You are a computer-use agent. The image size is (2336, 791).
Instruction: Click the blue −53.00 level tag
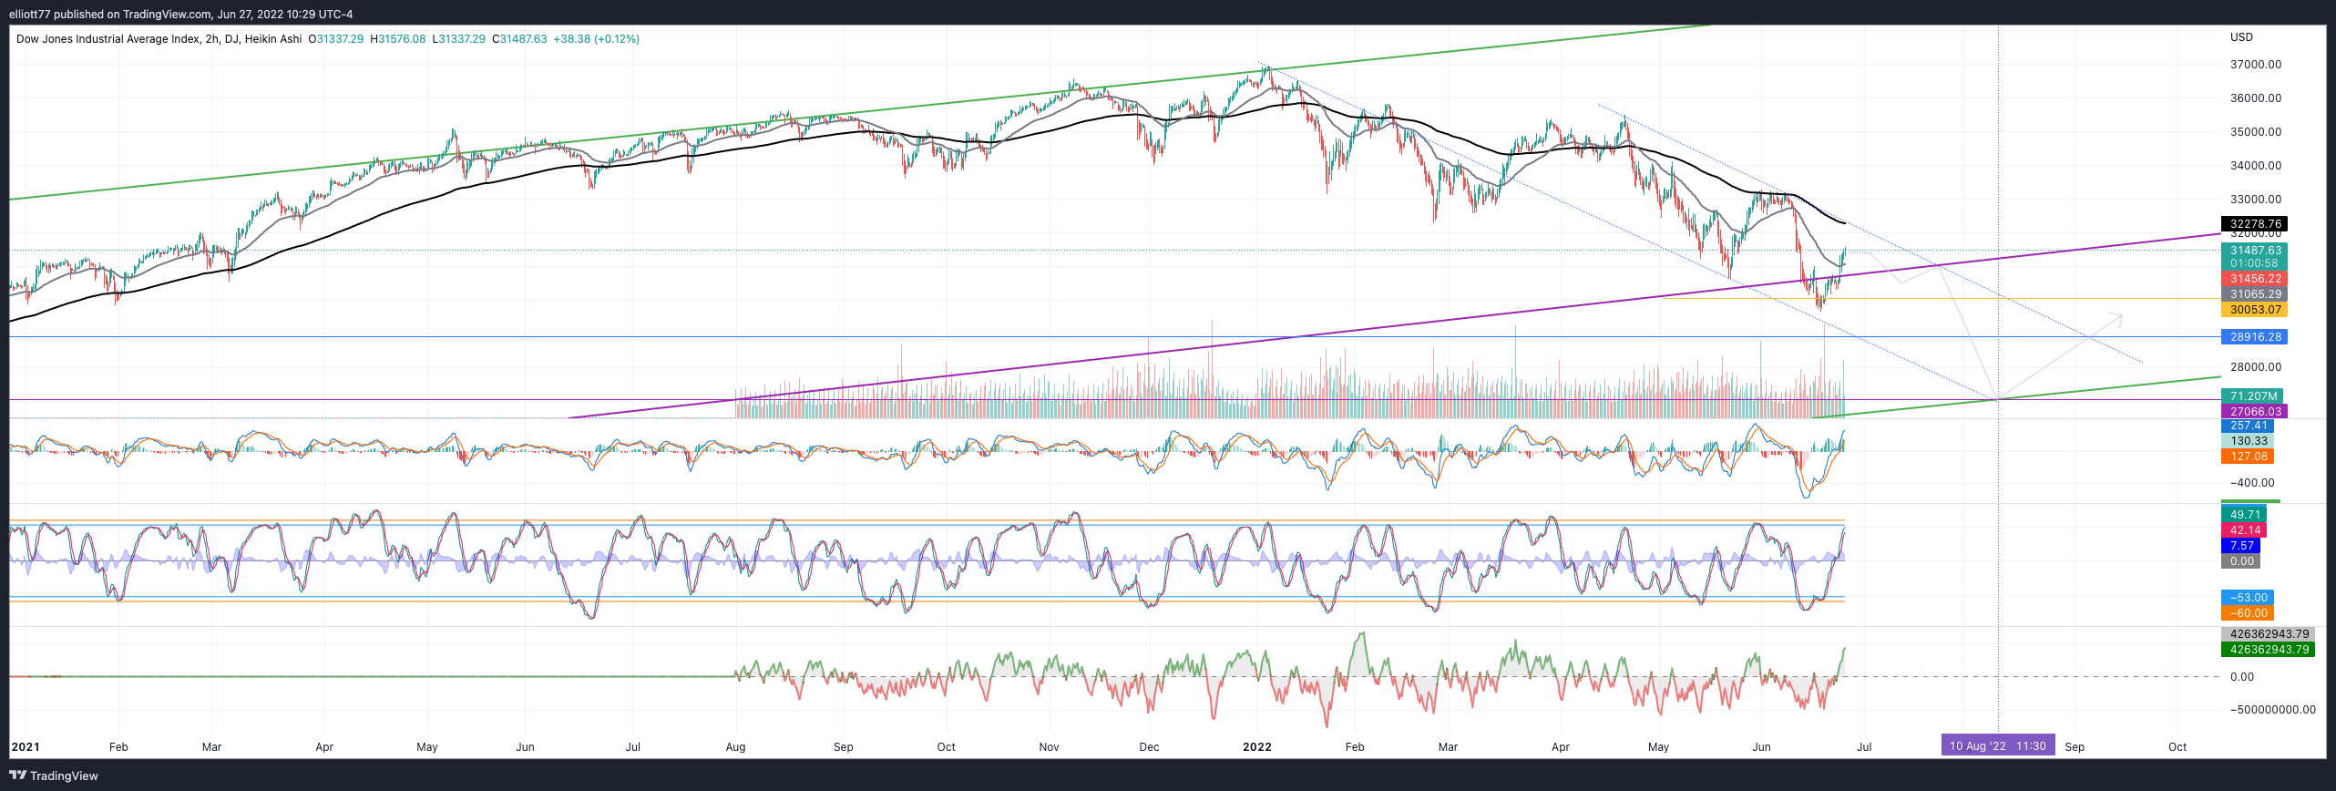[2248, 598]
